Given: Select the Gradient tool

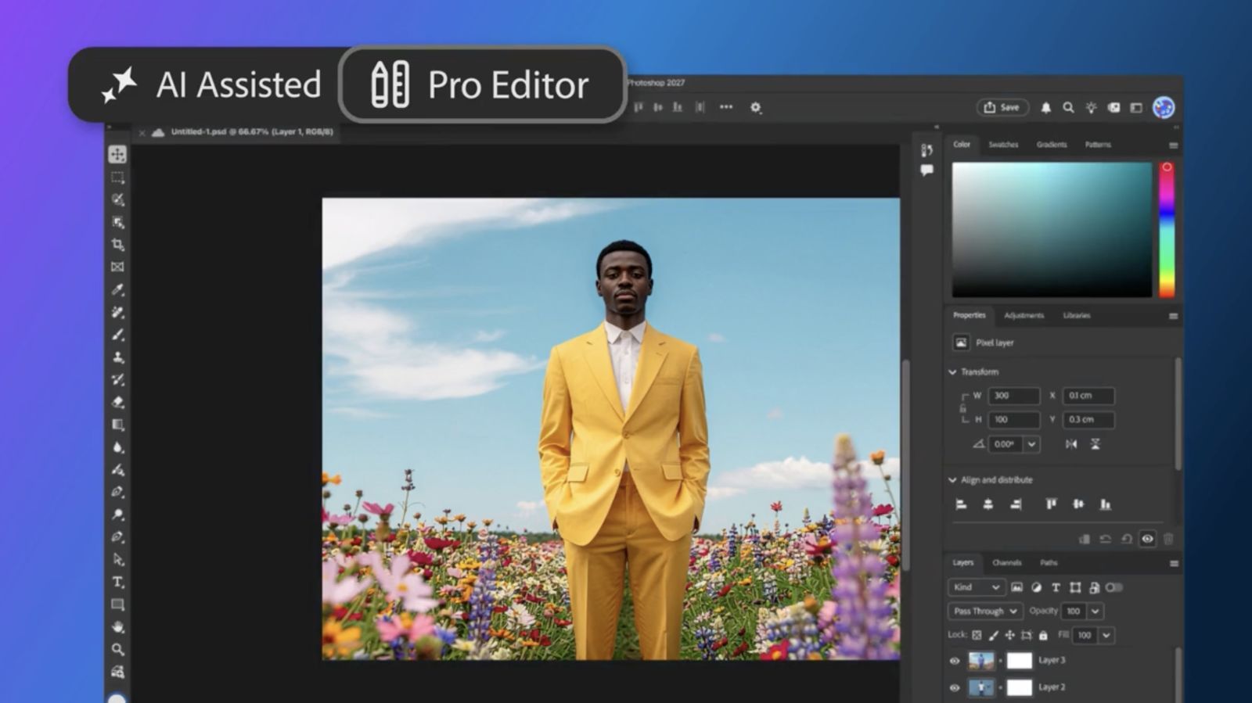Looking at the screenshot, I should 117,425.
